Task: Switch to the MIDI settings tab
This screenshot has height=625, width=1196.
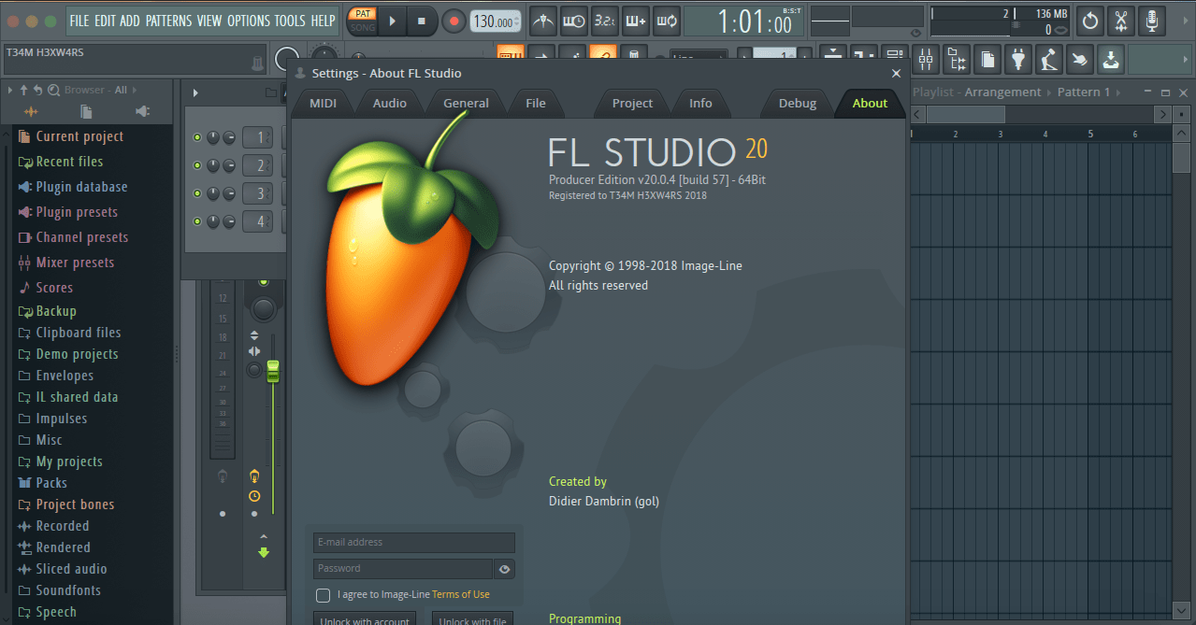Action: 323,104
